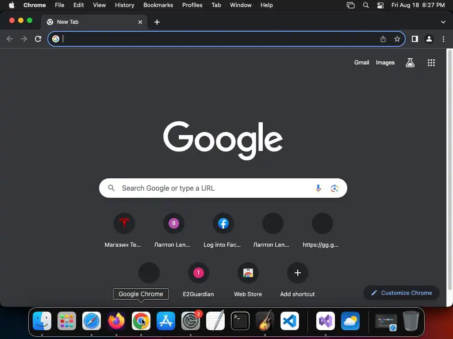Click the share icon in address bar

pyautogui.click(x=383, y=39)
